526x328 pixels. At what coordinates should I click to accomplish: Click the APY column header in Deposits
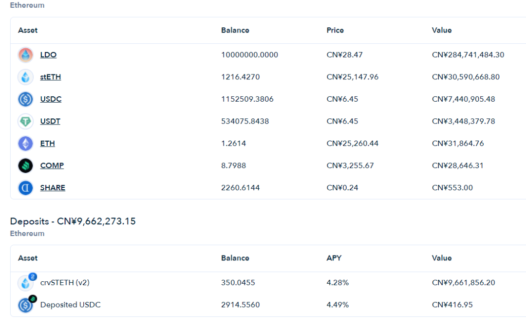point(334,258)
